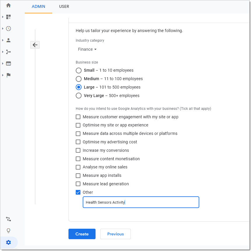Expand the Conversions section arrow
Image resolution: width=252 pixels, height=252 pixels.
click(x=3, y=75)
